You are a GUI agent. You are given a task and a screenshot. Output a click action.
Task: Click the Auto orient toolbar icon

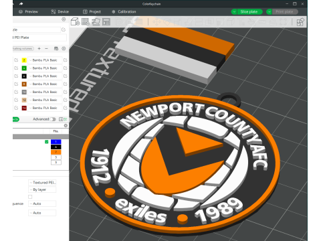point(96,21)
